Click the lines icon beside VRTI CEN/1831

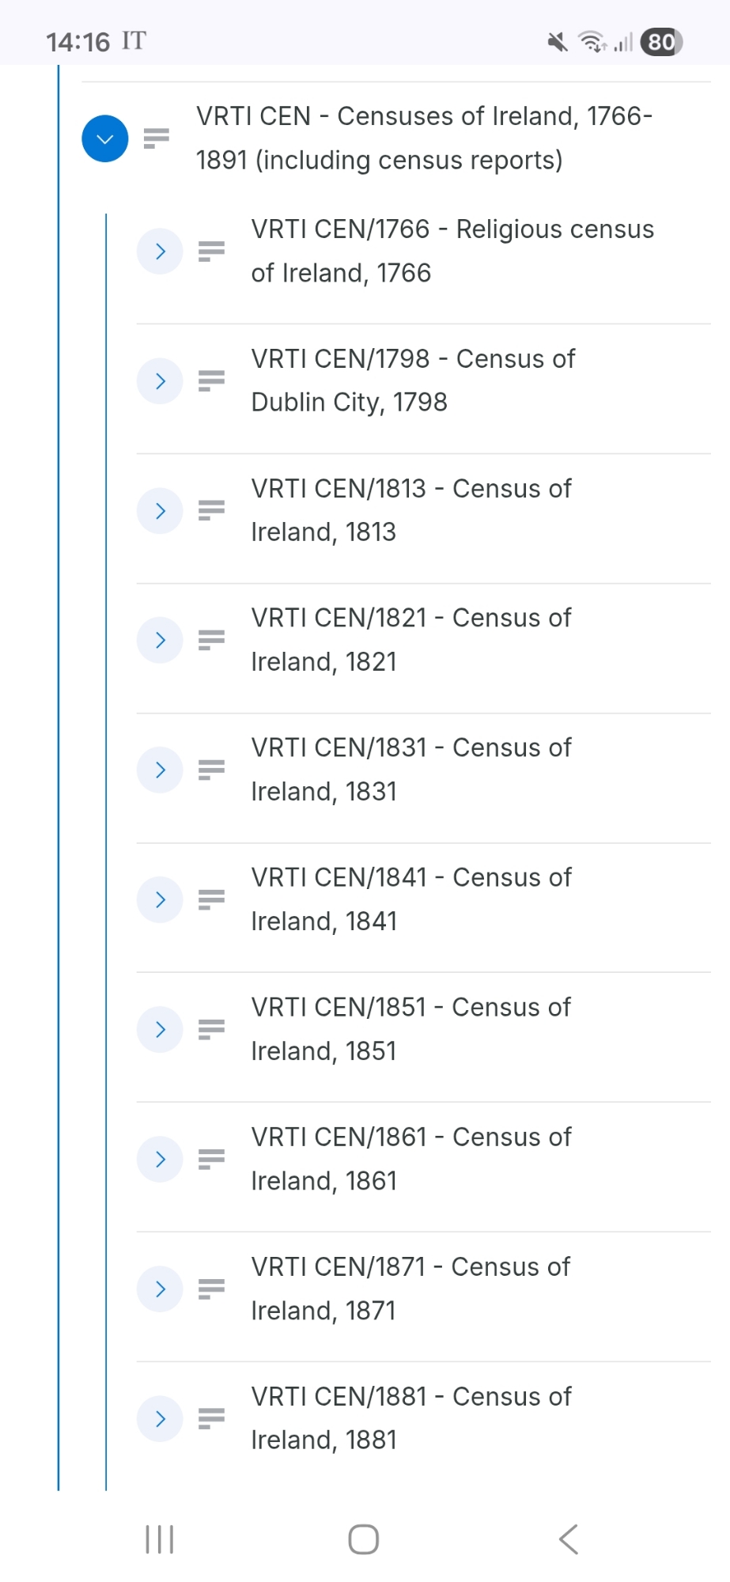(x=211, y=770)
